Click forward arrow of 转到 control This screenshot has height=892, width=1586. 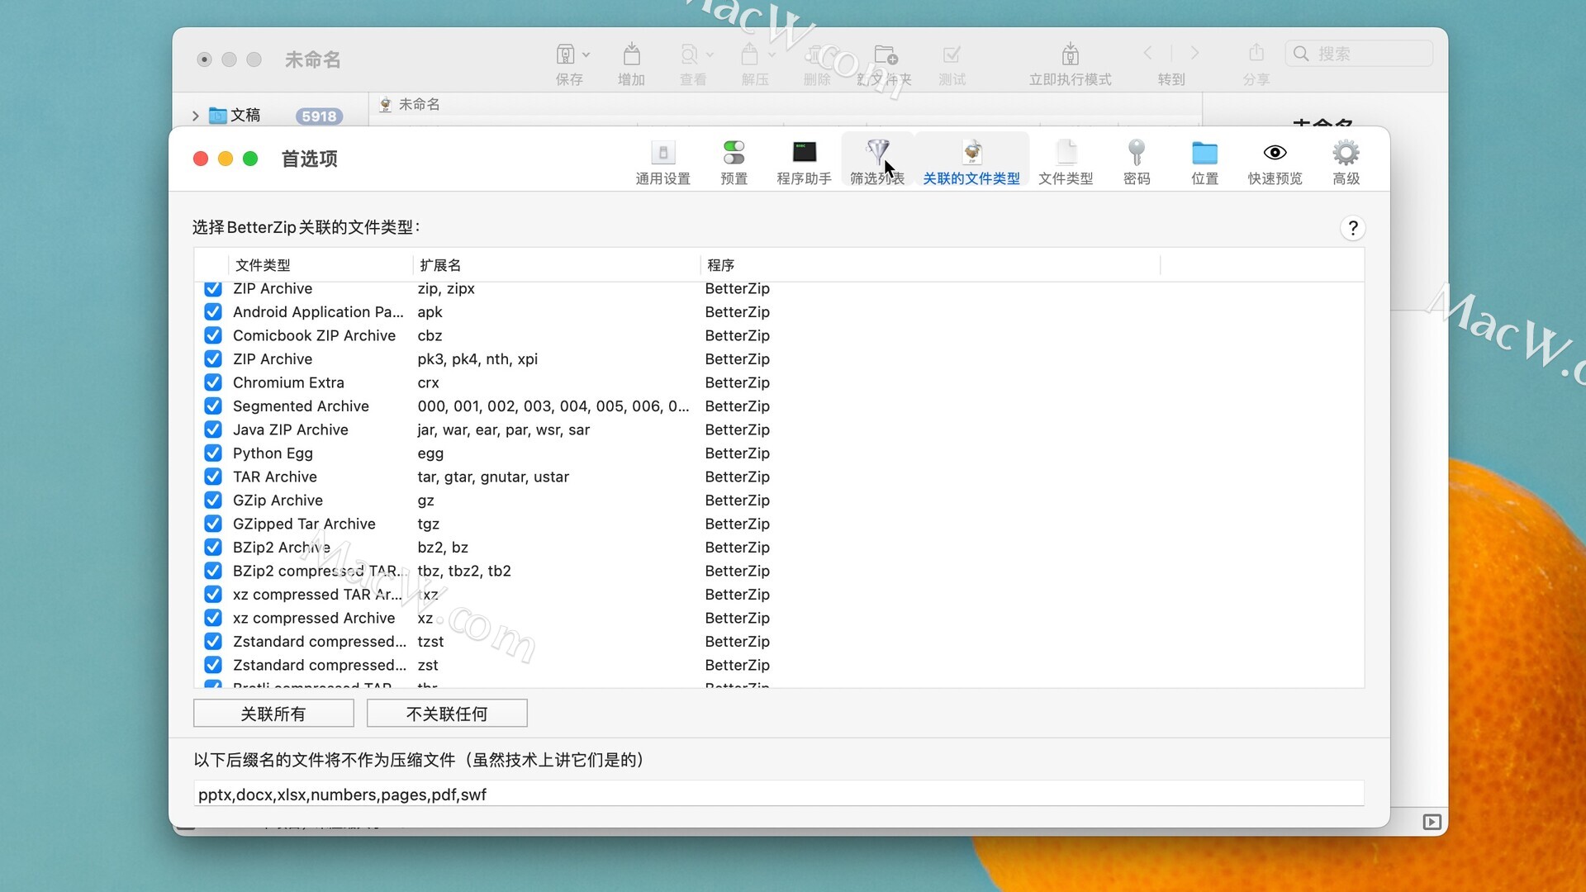click(x=1194, y=53)
